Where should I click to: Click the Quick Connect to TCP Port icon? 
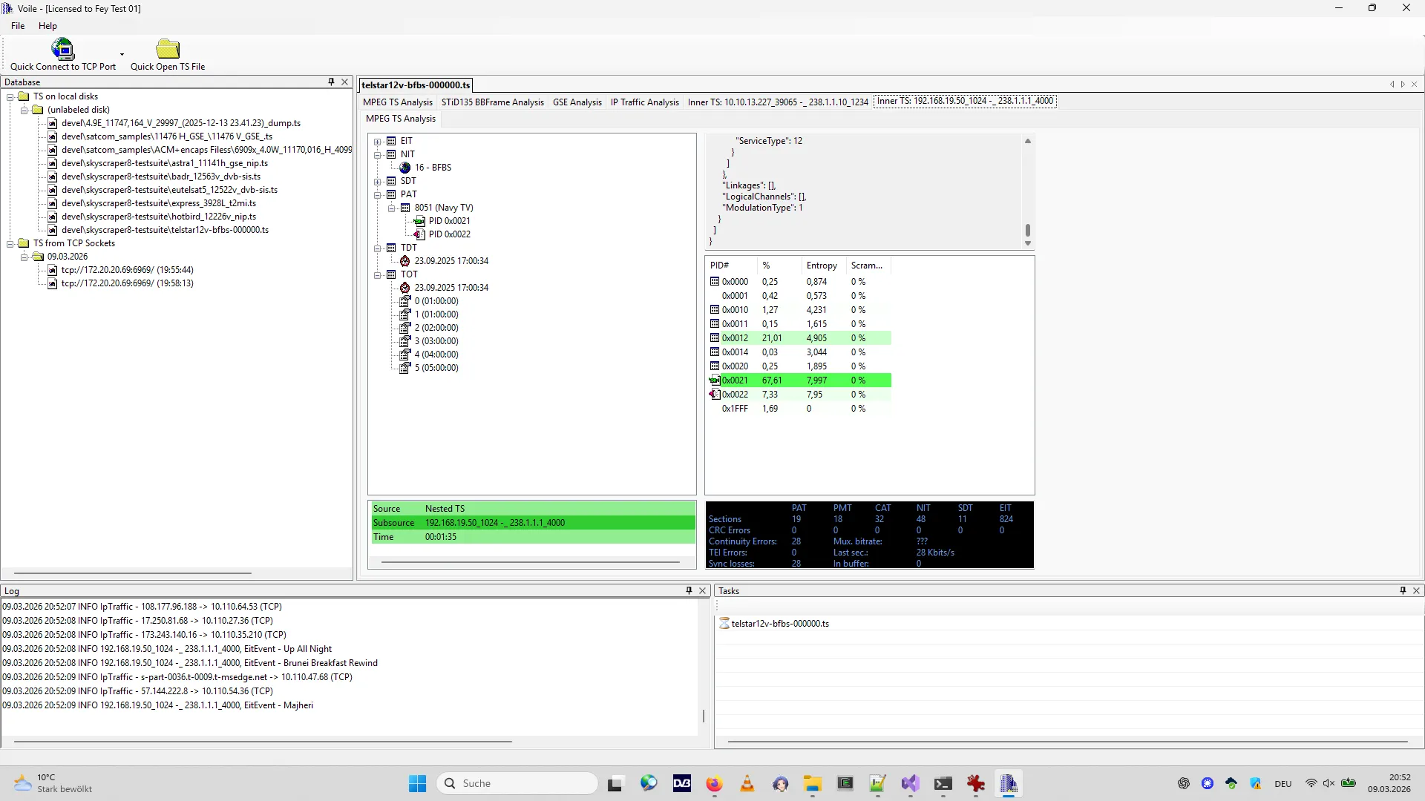(62, 49)
